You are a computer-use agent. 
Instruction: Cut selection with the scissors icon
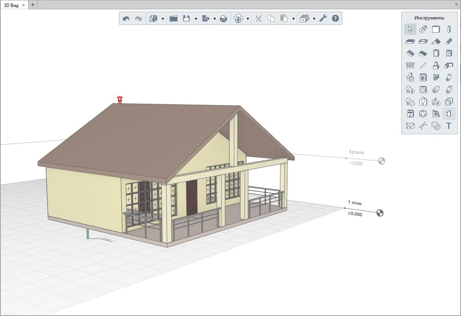pyautogui.click(x=259, y=18)
